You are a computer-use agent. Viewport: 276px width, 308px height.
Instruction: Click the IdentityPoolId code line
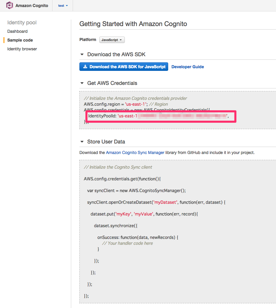coord(159,116)
